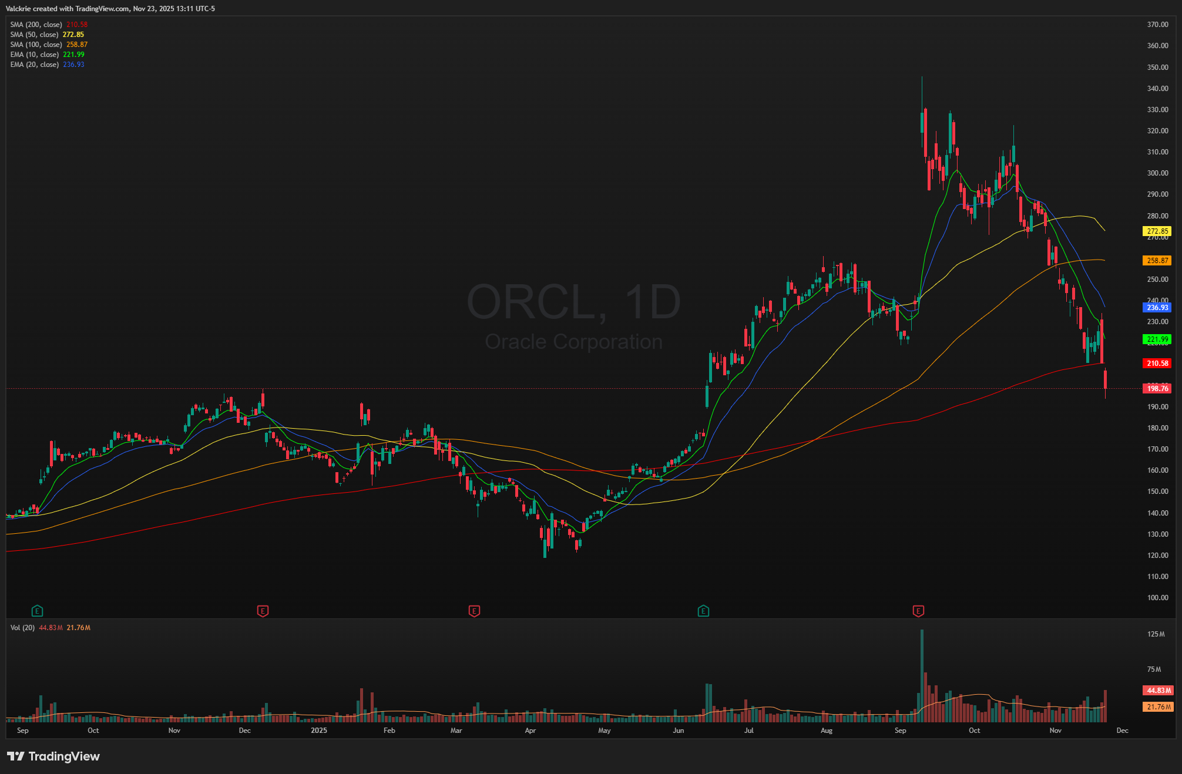Click the blue 236.93 price label
The image size is (1182, 774).
point(1157,307)
